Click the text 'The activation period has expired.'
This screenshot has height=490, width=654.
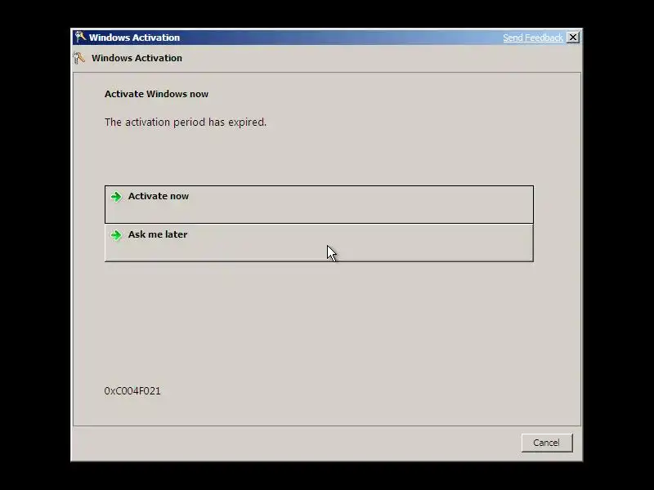coord(186,122)
